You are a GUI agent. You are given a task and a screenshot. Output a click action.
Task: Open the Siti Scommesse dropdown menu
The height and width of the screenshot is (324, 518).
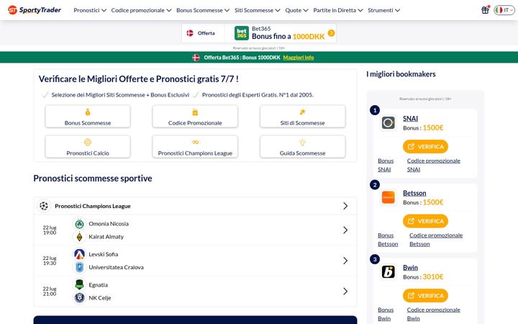(x=258, y=10)
